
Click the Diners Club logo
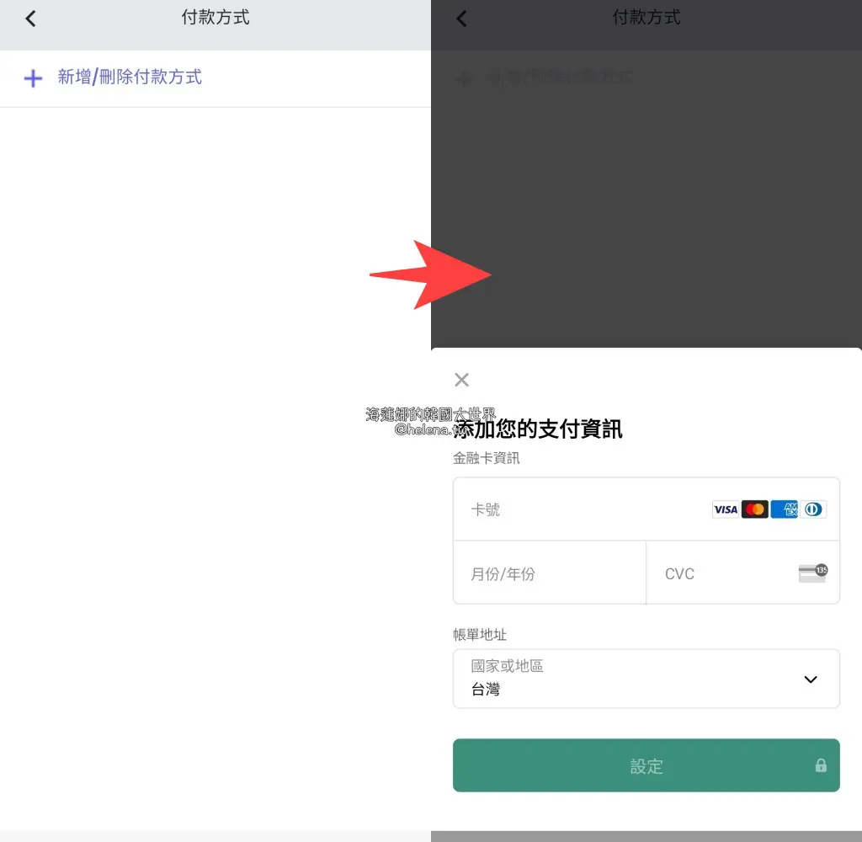(x=813, y=509)
